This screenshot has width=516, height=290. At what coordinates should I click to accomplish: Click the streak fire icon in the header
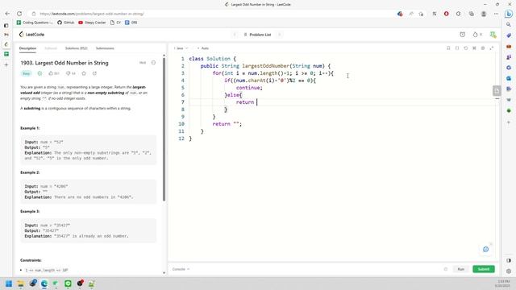pos(475,35)
